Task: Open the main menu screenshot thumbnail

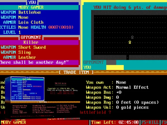Action: (43, 98)
